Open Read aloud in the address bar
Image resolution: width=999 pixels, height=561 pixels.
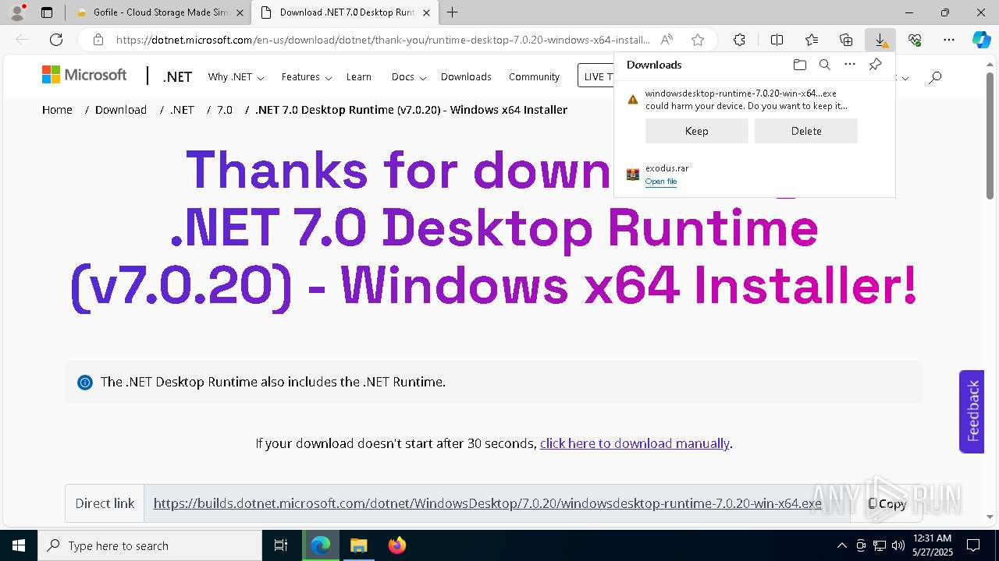point(667,40)
